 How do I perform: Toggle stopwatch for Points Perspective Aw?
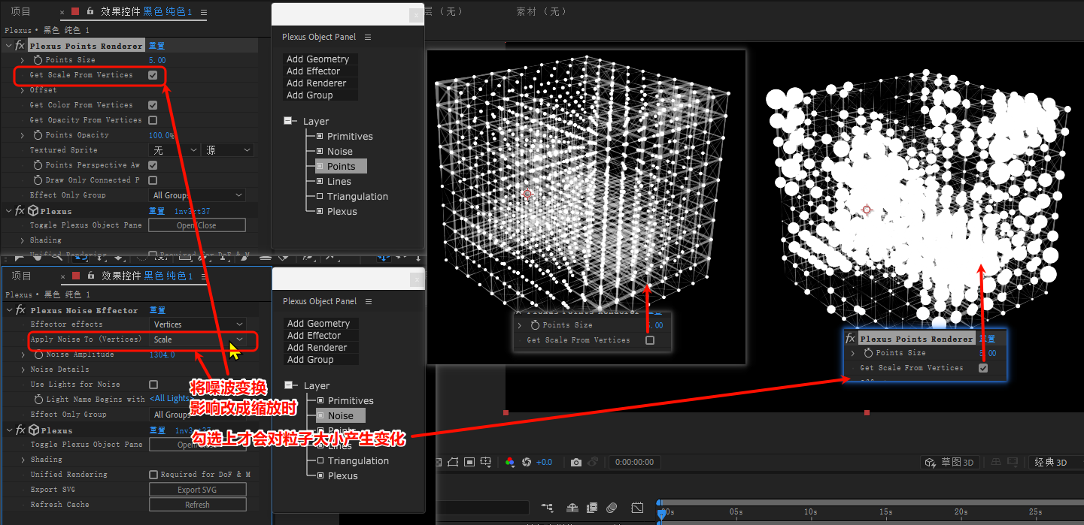pyautogui.click(x=38, y=165)
